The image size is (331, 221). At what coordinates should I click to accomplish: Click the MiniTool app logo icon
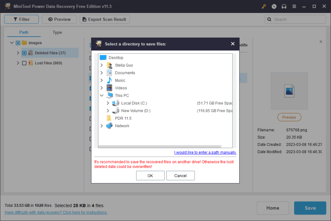8,6
